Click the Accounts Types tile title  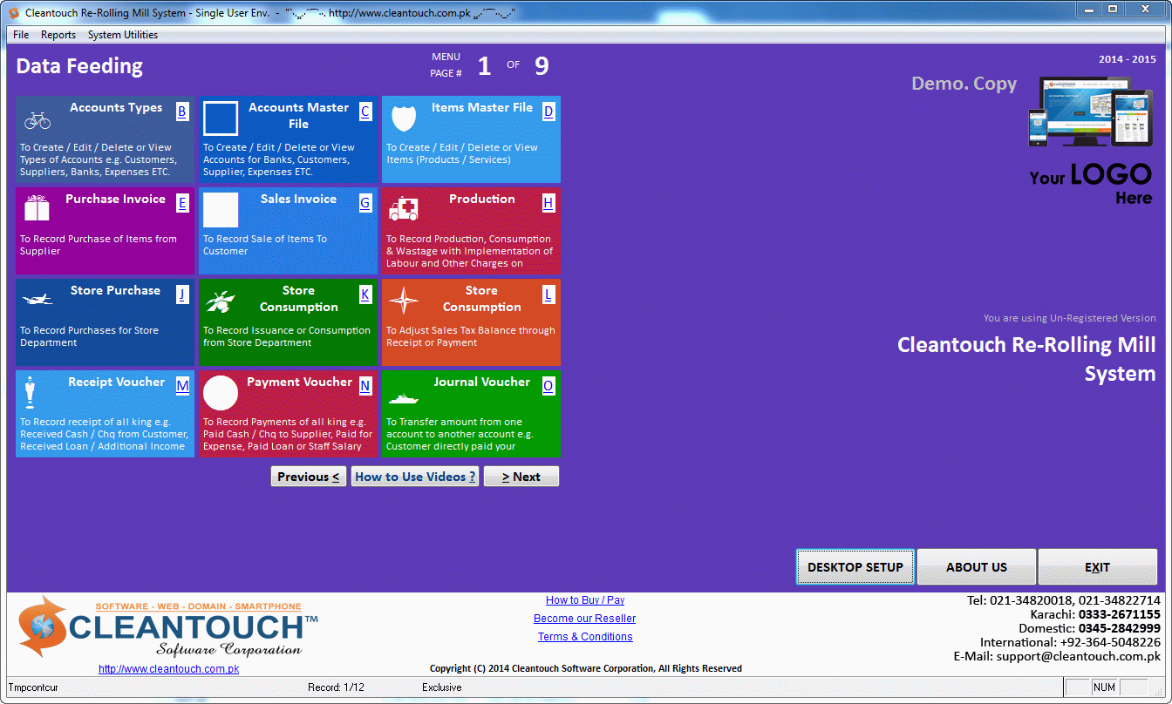[116, 108]
